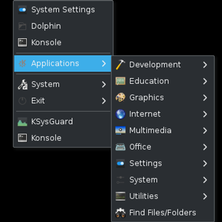Viewport: 222px width, 222px height.
Task: Expand the Settings category chevron
Action: pyautogui.click(x=205, y=163)
